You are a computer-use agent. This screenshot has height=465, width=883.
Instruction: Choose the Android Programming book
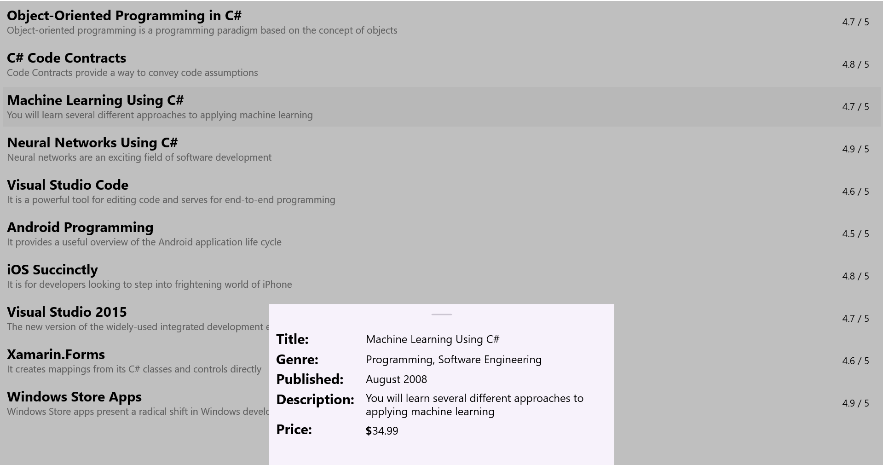pos(80,228)
